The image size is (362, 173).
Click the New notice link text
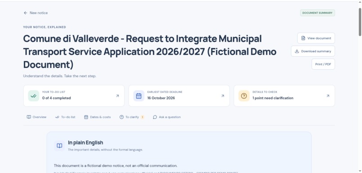click(39, 13)
